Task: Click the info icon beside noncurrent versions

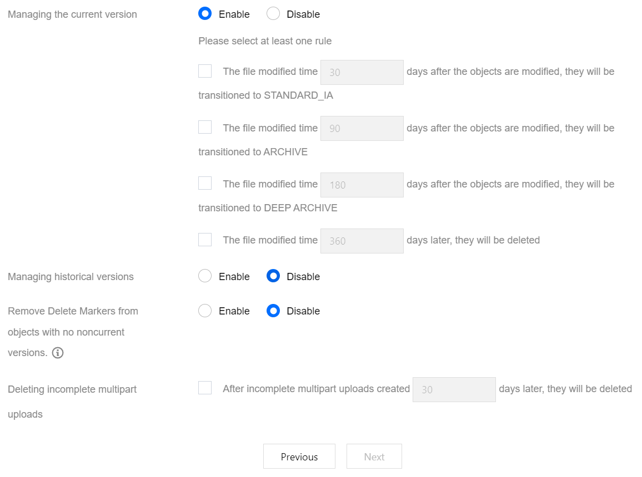Action: 58,353
